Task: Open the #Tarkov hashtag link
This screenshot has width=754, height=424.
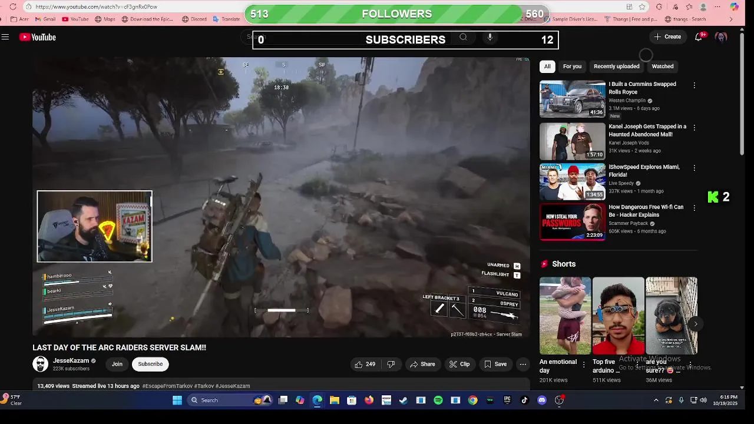Action: 203,386
